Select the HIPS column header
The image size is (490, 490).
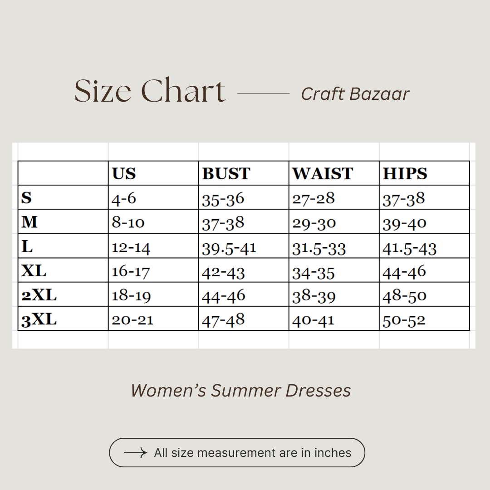pos(405,173)
